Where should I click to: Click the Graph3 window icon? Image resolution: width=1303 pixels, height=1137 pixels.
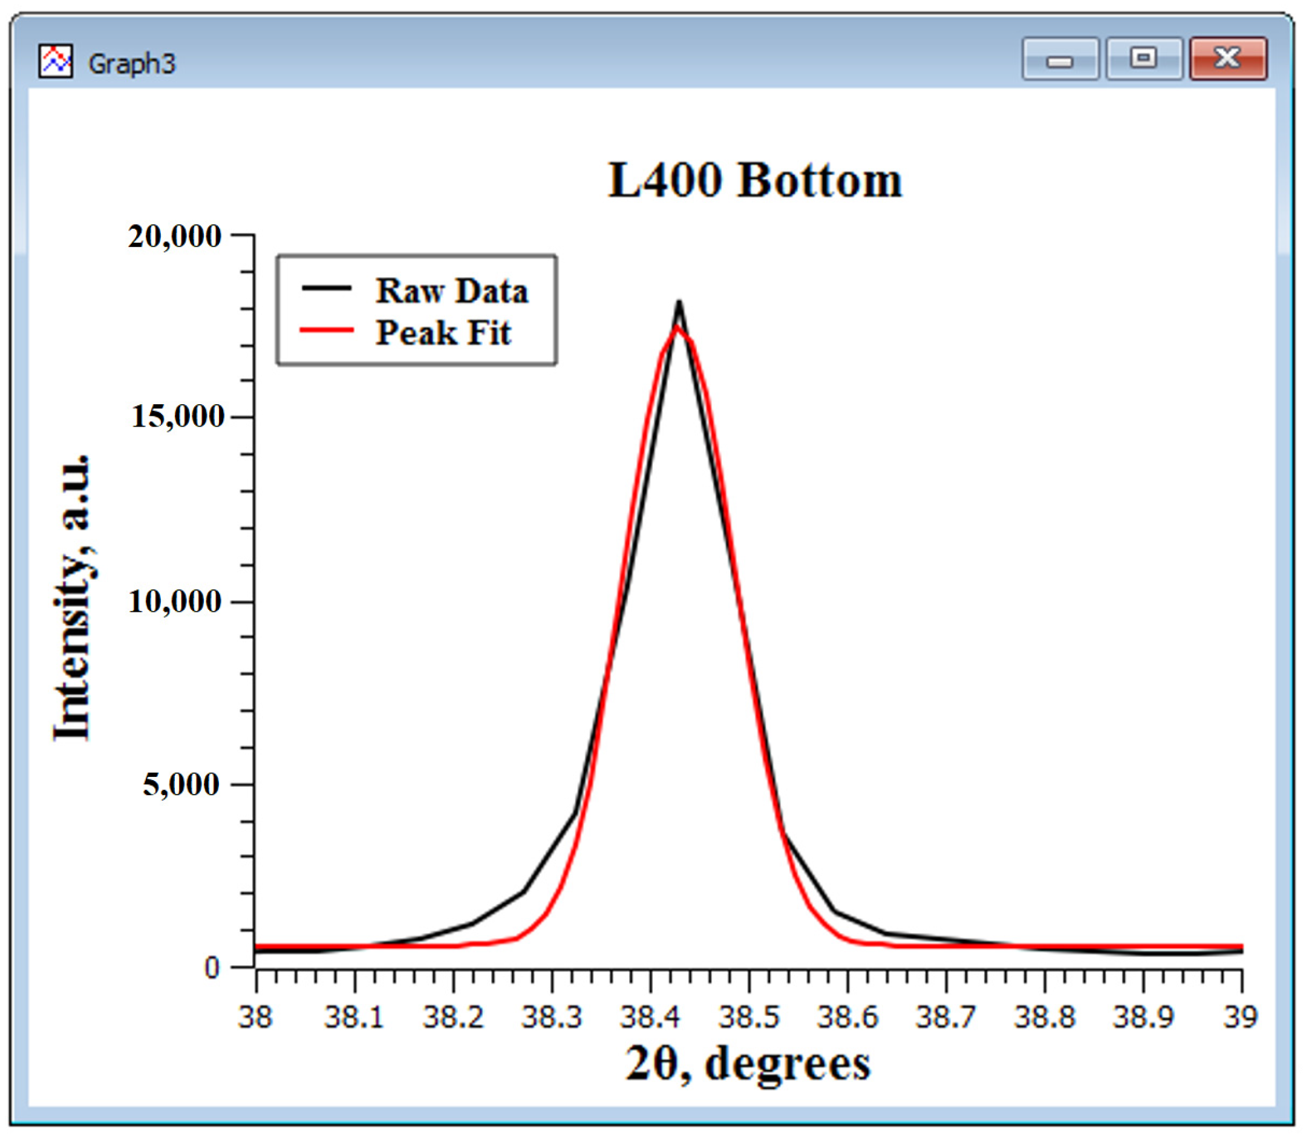pyautogui.click(x=55, y=62)
